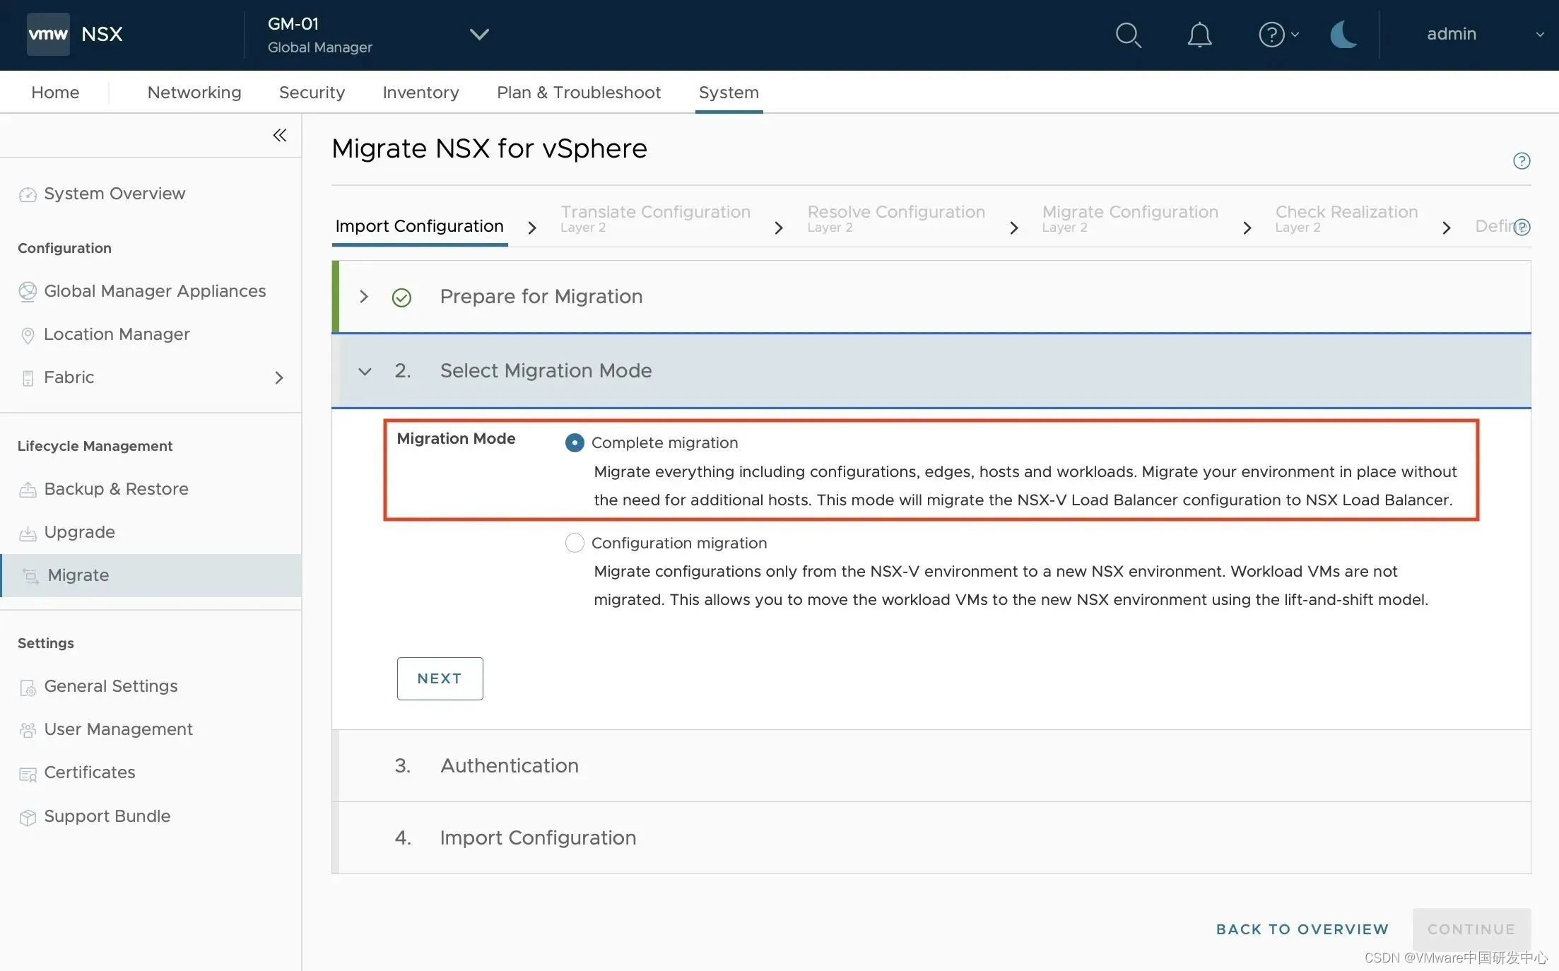
Task: Click the General Settings icon
Action: 28,687
